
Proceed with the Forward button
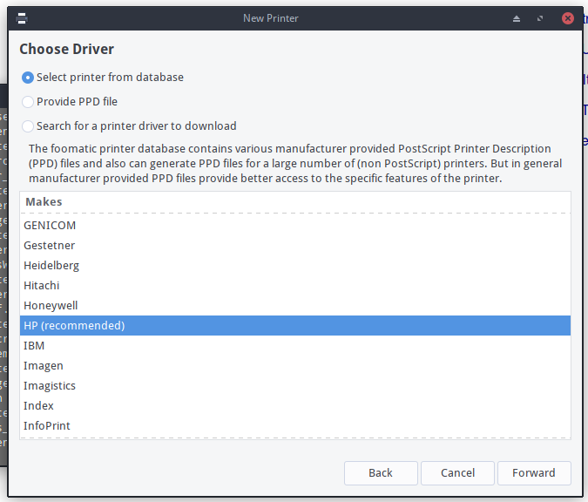click(x=534, y=472)
